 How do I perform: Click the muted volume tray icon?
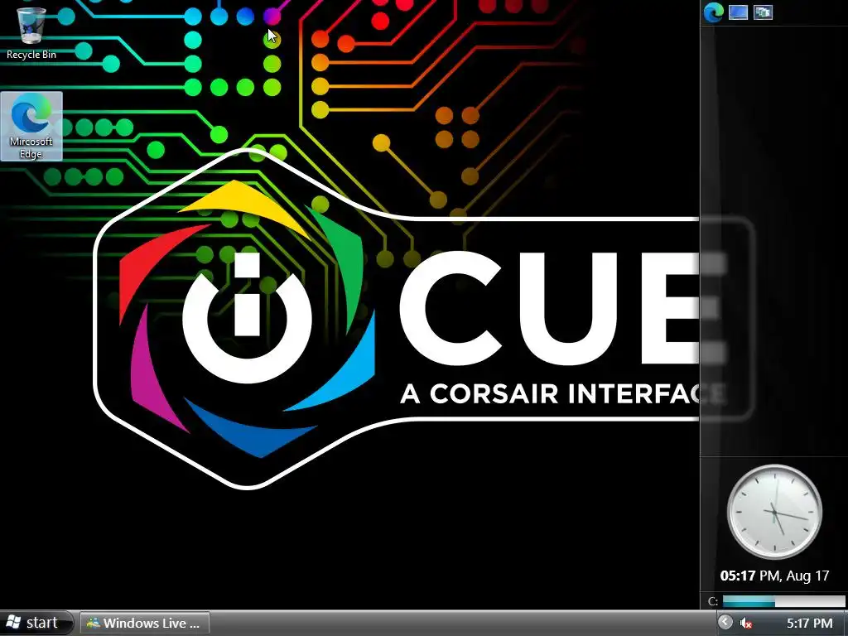[x=746, y=624]
